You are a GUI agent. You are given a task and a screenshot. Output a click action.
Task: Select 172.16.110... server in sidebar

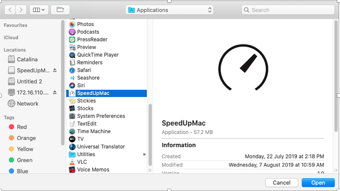[28, 93]
